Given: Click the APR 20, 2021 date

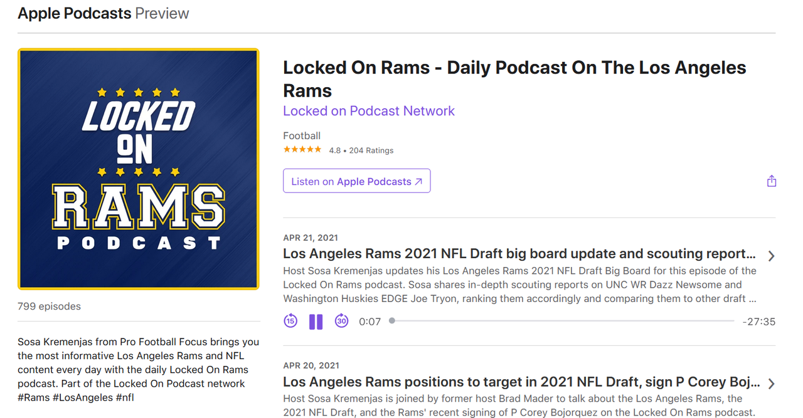Looking at the screenshot, I should tap(311, 365).
